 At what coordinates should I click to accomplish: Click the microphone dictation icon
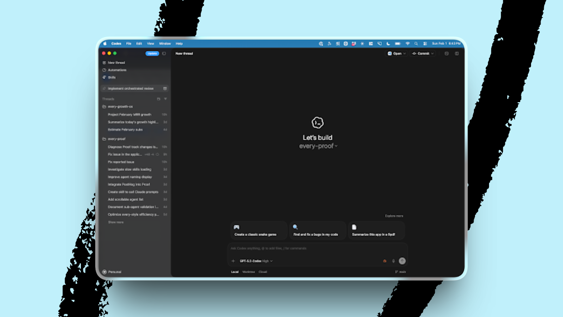[x=393, y=261]
